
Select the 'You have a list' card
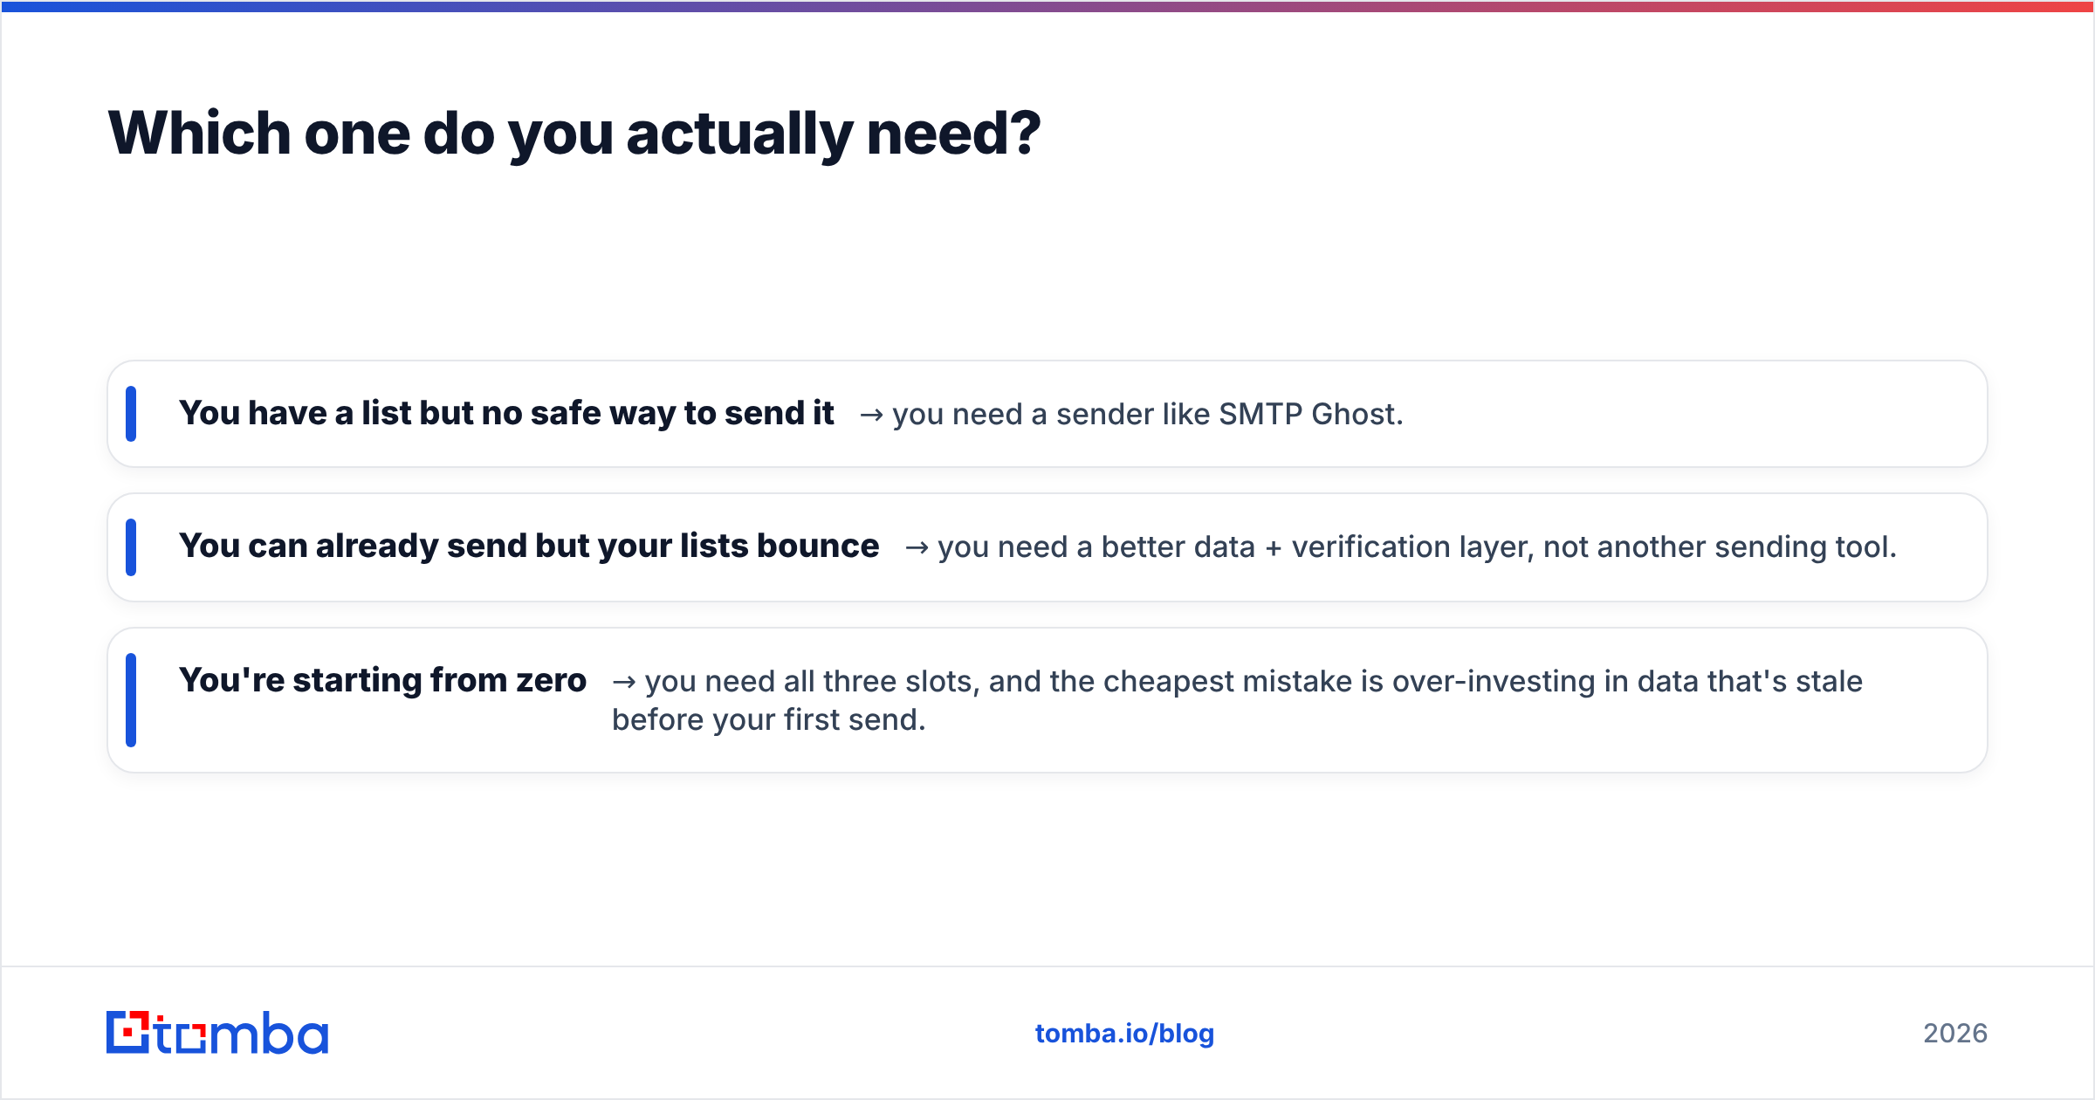coord(1047,414)
